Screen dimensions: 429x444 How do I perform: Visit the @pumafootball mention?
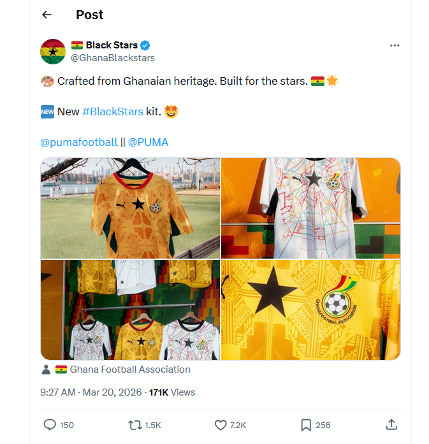pyautogui.click(x=79, y=142)
